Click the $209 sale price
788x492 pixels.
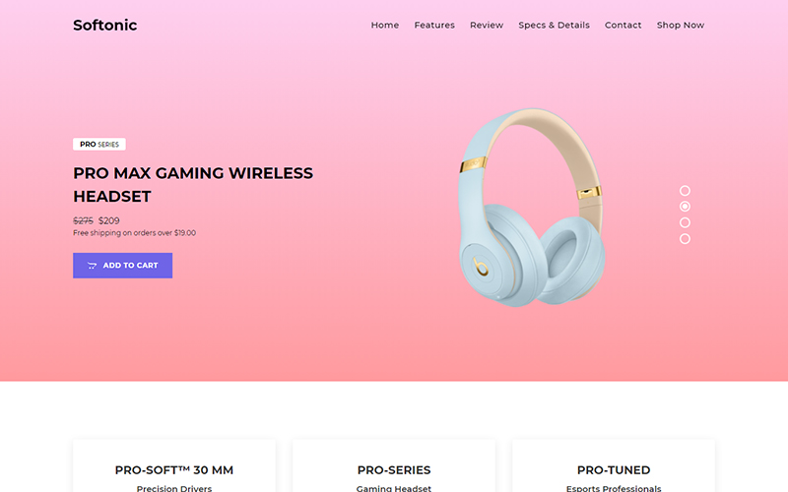pyautogui.click(x=109, y=220)
